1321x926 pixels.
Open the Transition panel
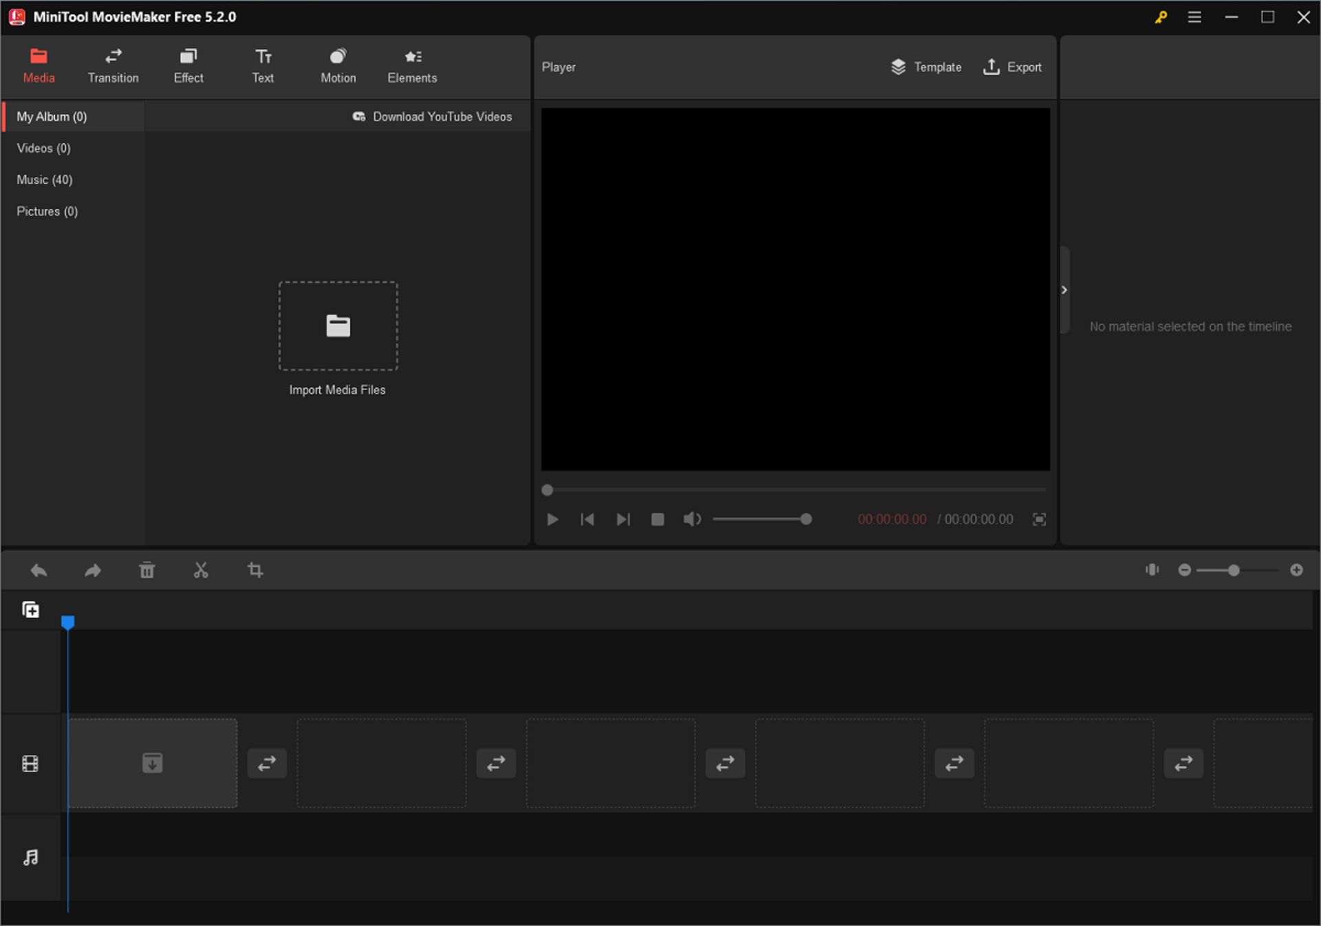click(x=113, y=65)
